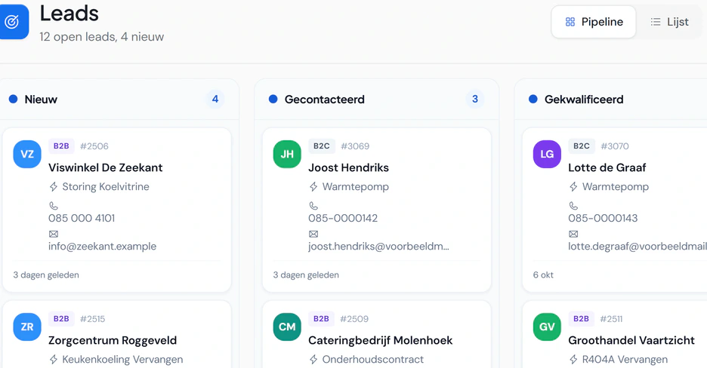This screenshot has width=707, height=368.
Task: Click the blue dot next to Gecontacteerd
Action: pyautogui.click(x=273, y=99)
